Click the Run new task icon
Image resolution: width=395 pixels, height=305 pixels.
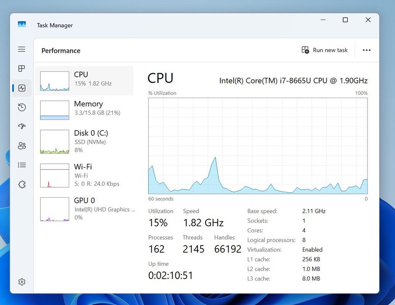pyautogui.click(x=305, y=50)
